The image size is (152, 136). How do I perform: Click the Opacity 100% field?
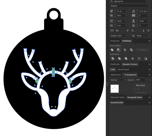click(140, 80)
